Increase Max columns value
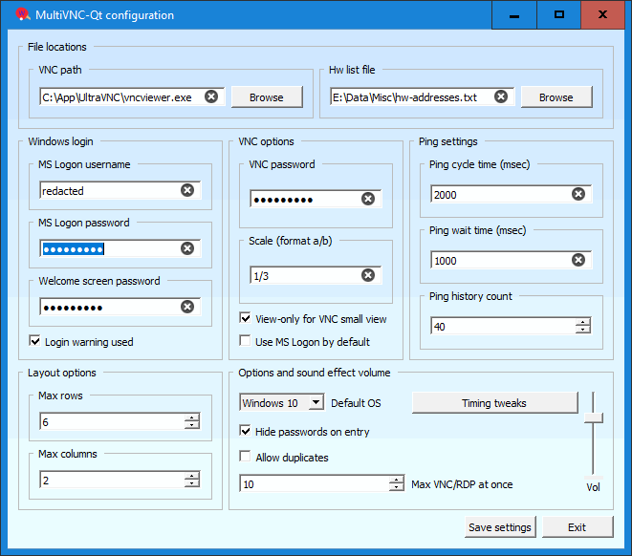632x556 pixels. point(192,476)
